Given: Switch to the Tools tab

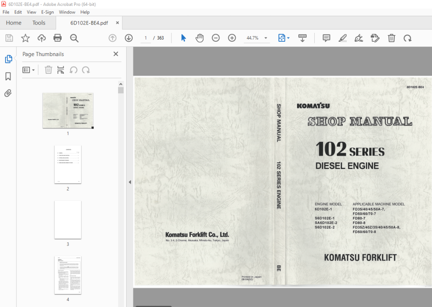Looking at the screenshot, I should point(39,23).
